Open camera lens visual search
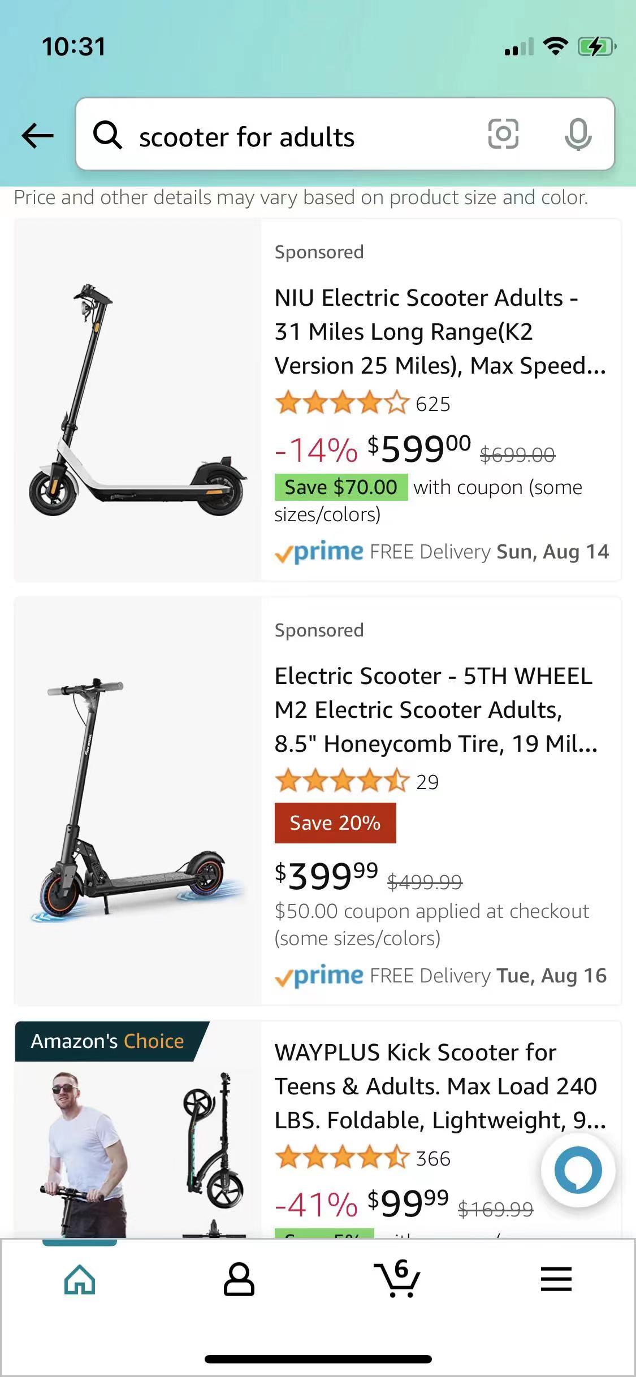The image size is (636, 1377). tap(503, 135)
